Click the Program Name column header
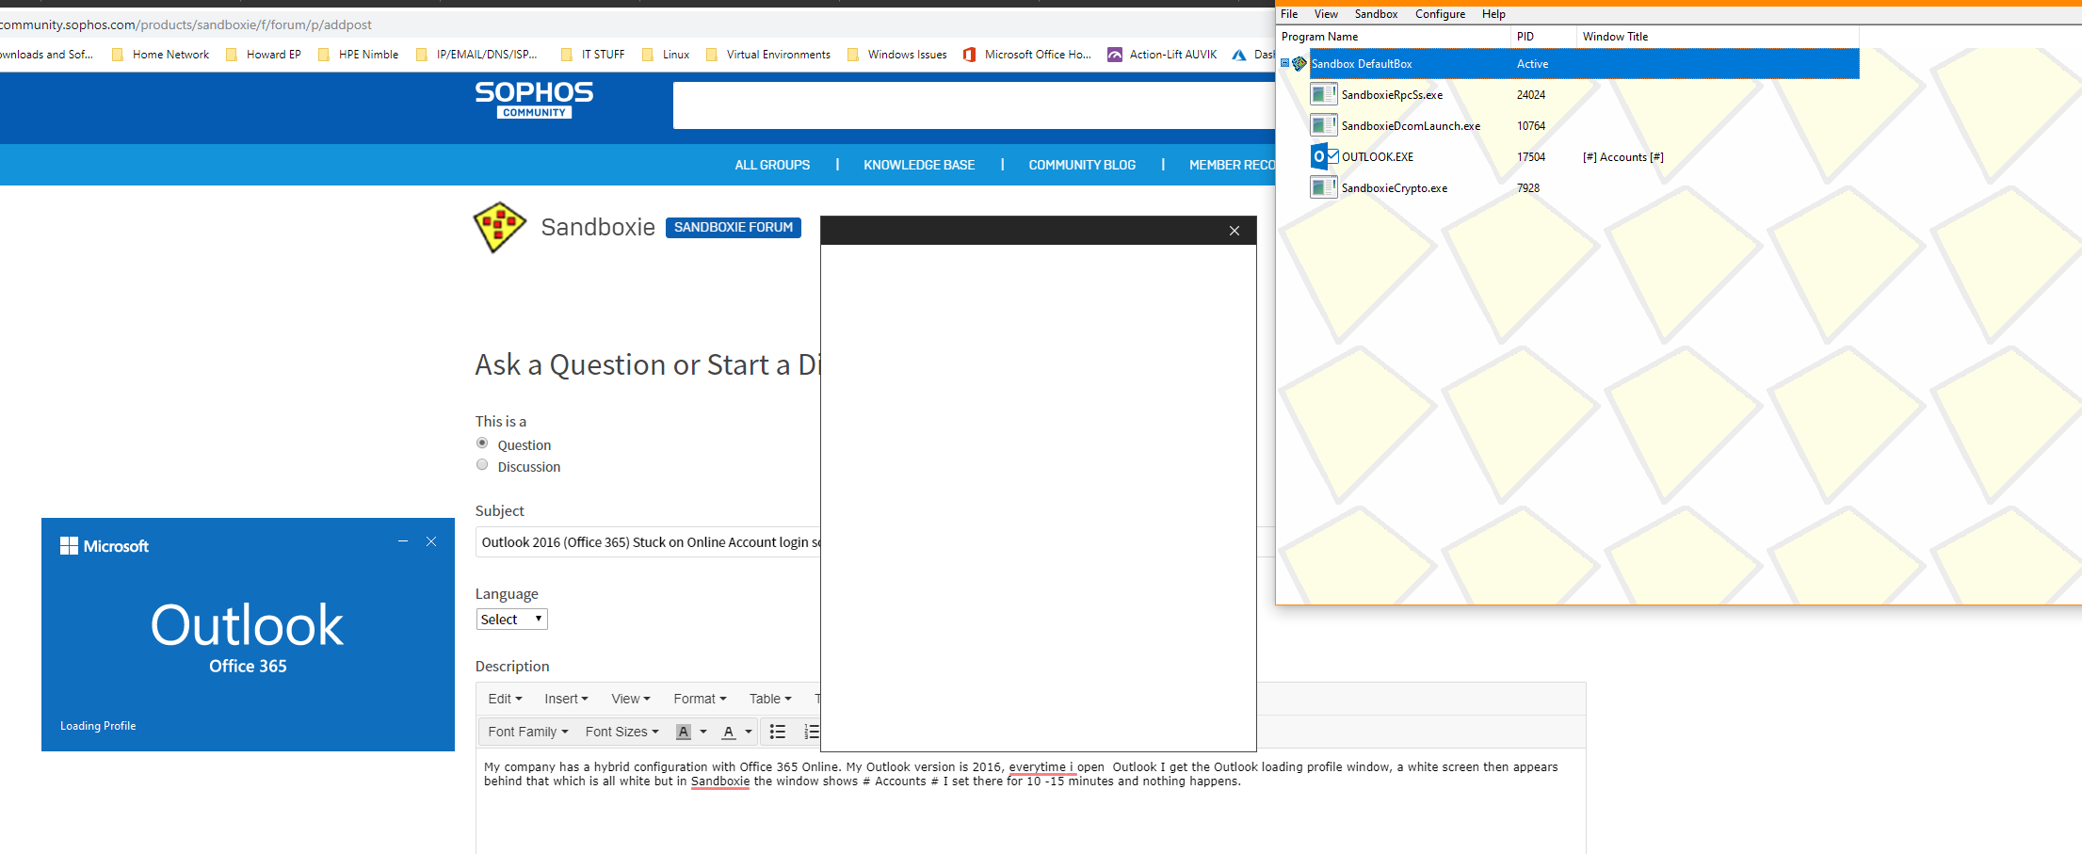The image size is (2082, 854). (x=1393, y=37)
